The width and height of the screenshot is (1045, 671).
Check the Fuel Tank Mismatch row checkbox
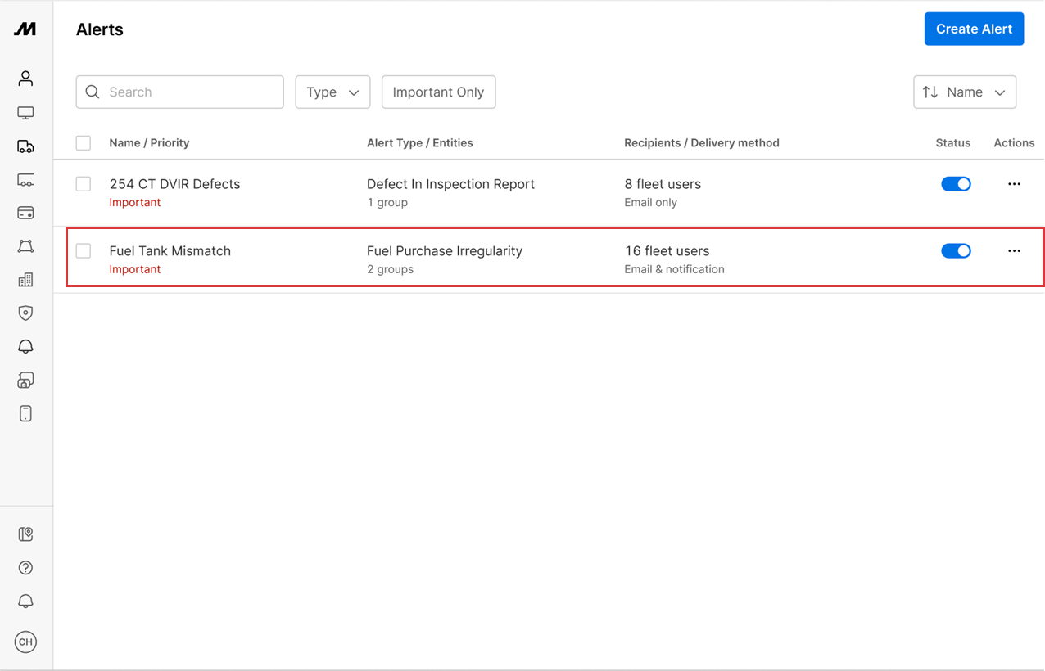click(x=84, y=251)
